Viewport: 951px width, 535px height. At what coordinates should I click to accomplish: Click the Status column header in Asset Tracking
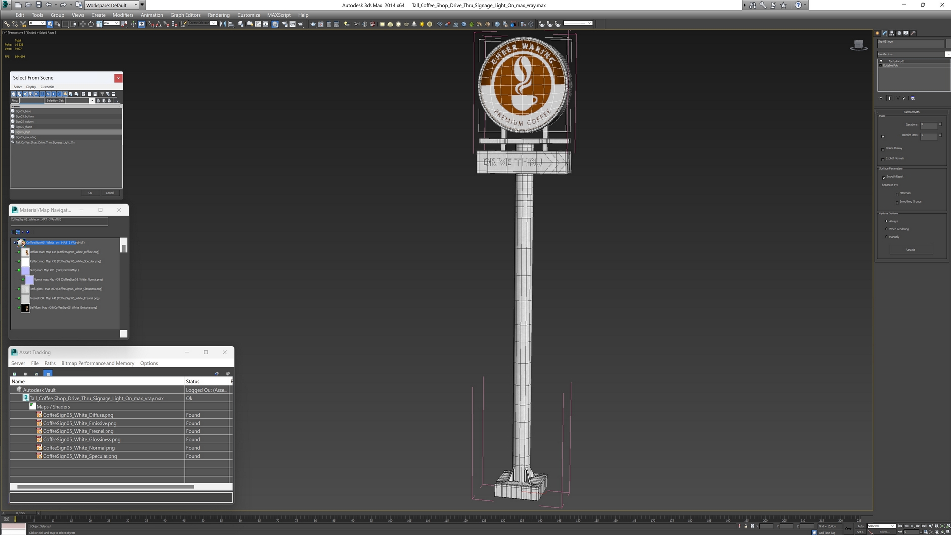(207, 381)
